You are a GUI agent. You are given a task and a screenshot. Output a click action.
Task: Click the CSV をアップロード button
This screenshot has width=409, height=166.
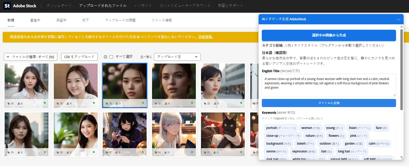pyautogui.click(x=79, y=57)
